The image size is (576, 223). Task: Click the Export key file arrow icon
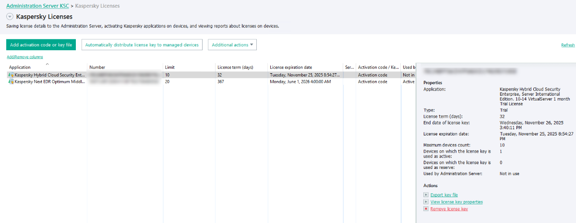click(426, 195)
